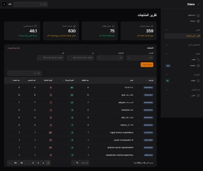Viewport: 203px width, 171px height.
Task: Open the dashboard home icon in sidebar
Action: click(198, 15)
